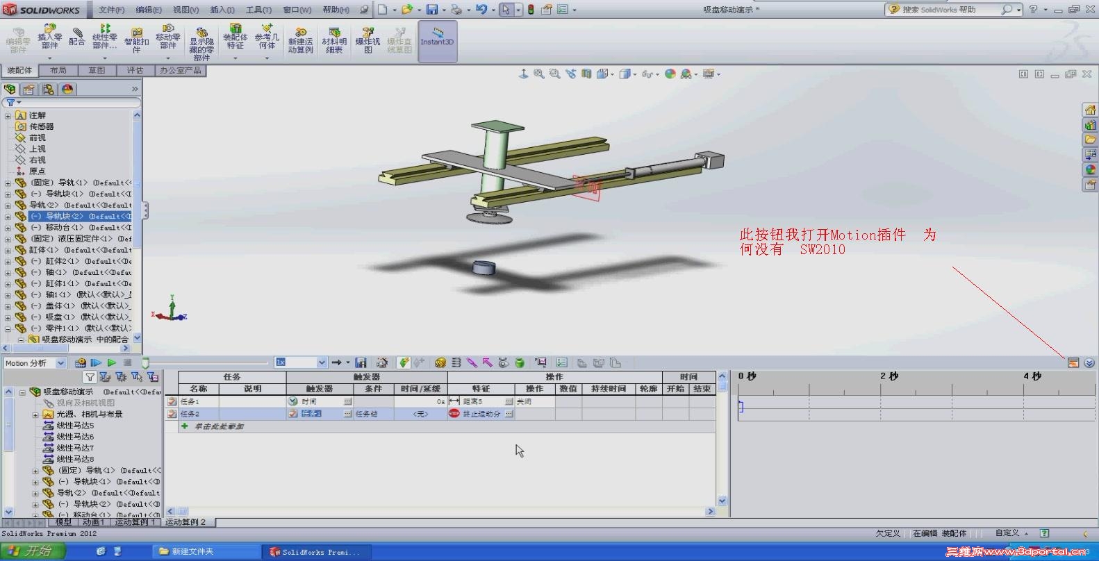1099x561 pixels.
Task: Toggle the Instant3D button
Action: 437,41
